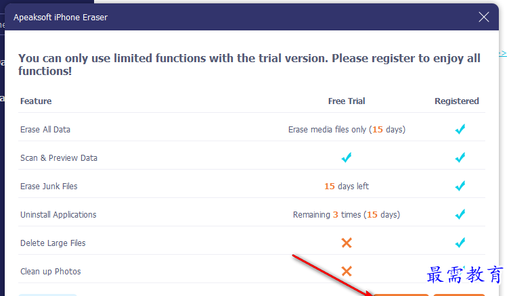Screen dimensions: 509x296
Task: Click Registered checkmark for Erase Junk Files
Action: coord(460,186)
